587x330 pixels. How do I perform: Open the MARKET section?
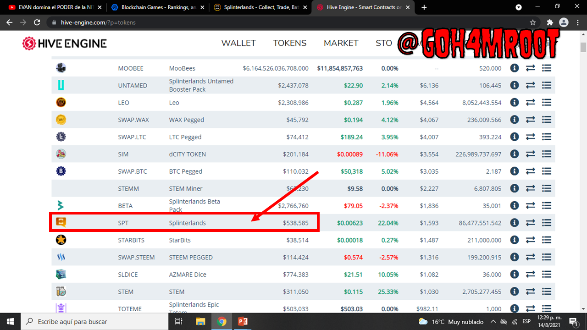tap(341, 43)
